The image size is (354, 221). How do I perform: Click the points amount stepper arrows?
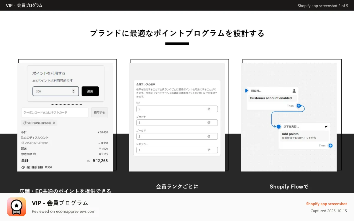pos(73,91)
